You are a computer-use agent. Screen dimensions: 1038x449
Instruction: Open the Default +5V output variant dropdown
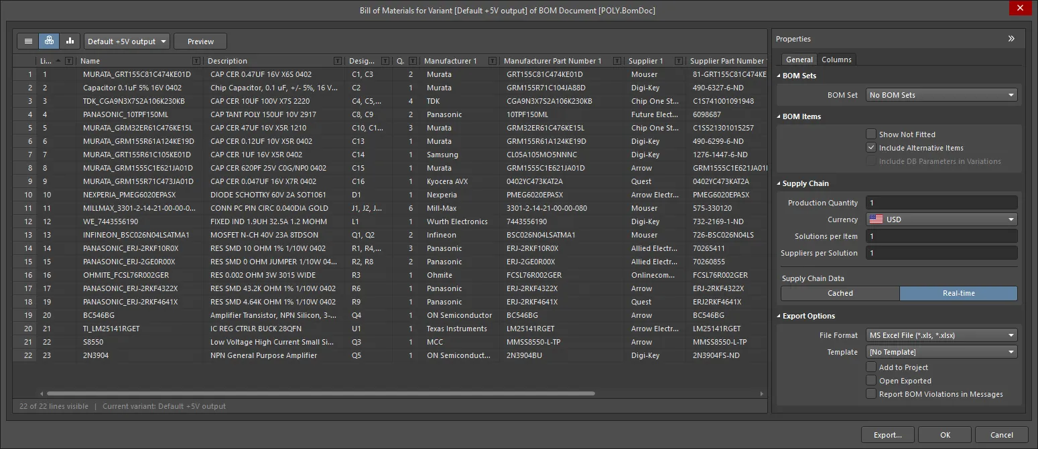[x=127, y=41]
